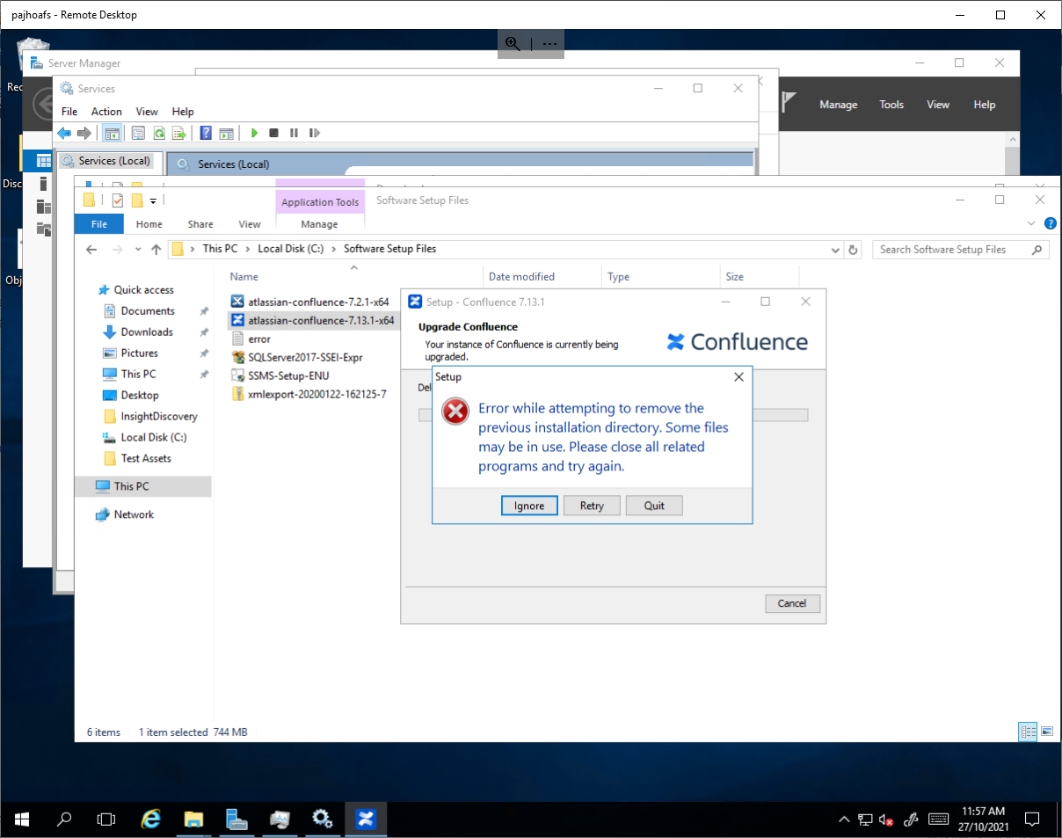Open the Tools menu in Server Manager
The width and height of the screenshot is (1062, 838).
(891, 105)
